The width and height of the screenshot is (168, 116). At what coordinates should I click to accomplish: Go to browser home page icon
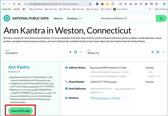tap(19, 4)
